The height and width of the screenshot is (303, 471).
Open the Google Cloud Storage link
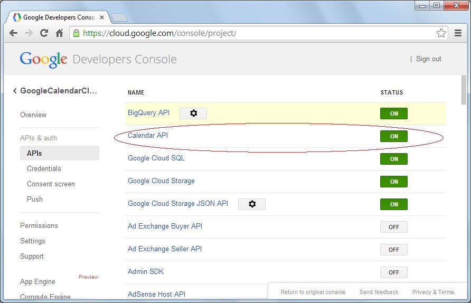tap(161, 181)
